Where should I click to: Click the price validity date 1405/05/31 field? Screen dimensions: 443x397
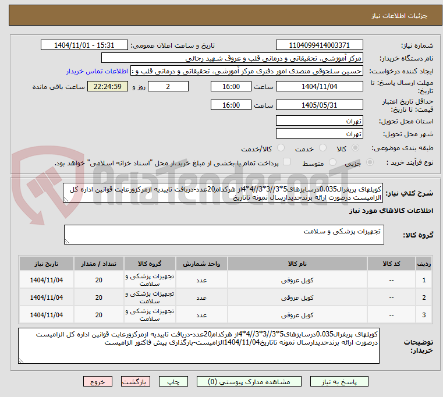click(319, 105)
